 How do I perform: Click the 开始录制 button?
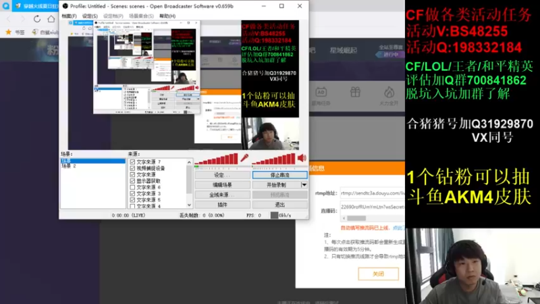[277, 184]
